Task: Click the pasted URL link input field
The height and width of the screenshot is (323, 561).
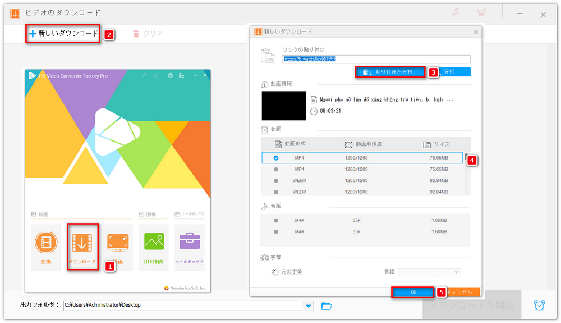Action: tap(376, 59)
